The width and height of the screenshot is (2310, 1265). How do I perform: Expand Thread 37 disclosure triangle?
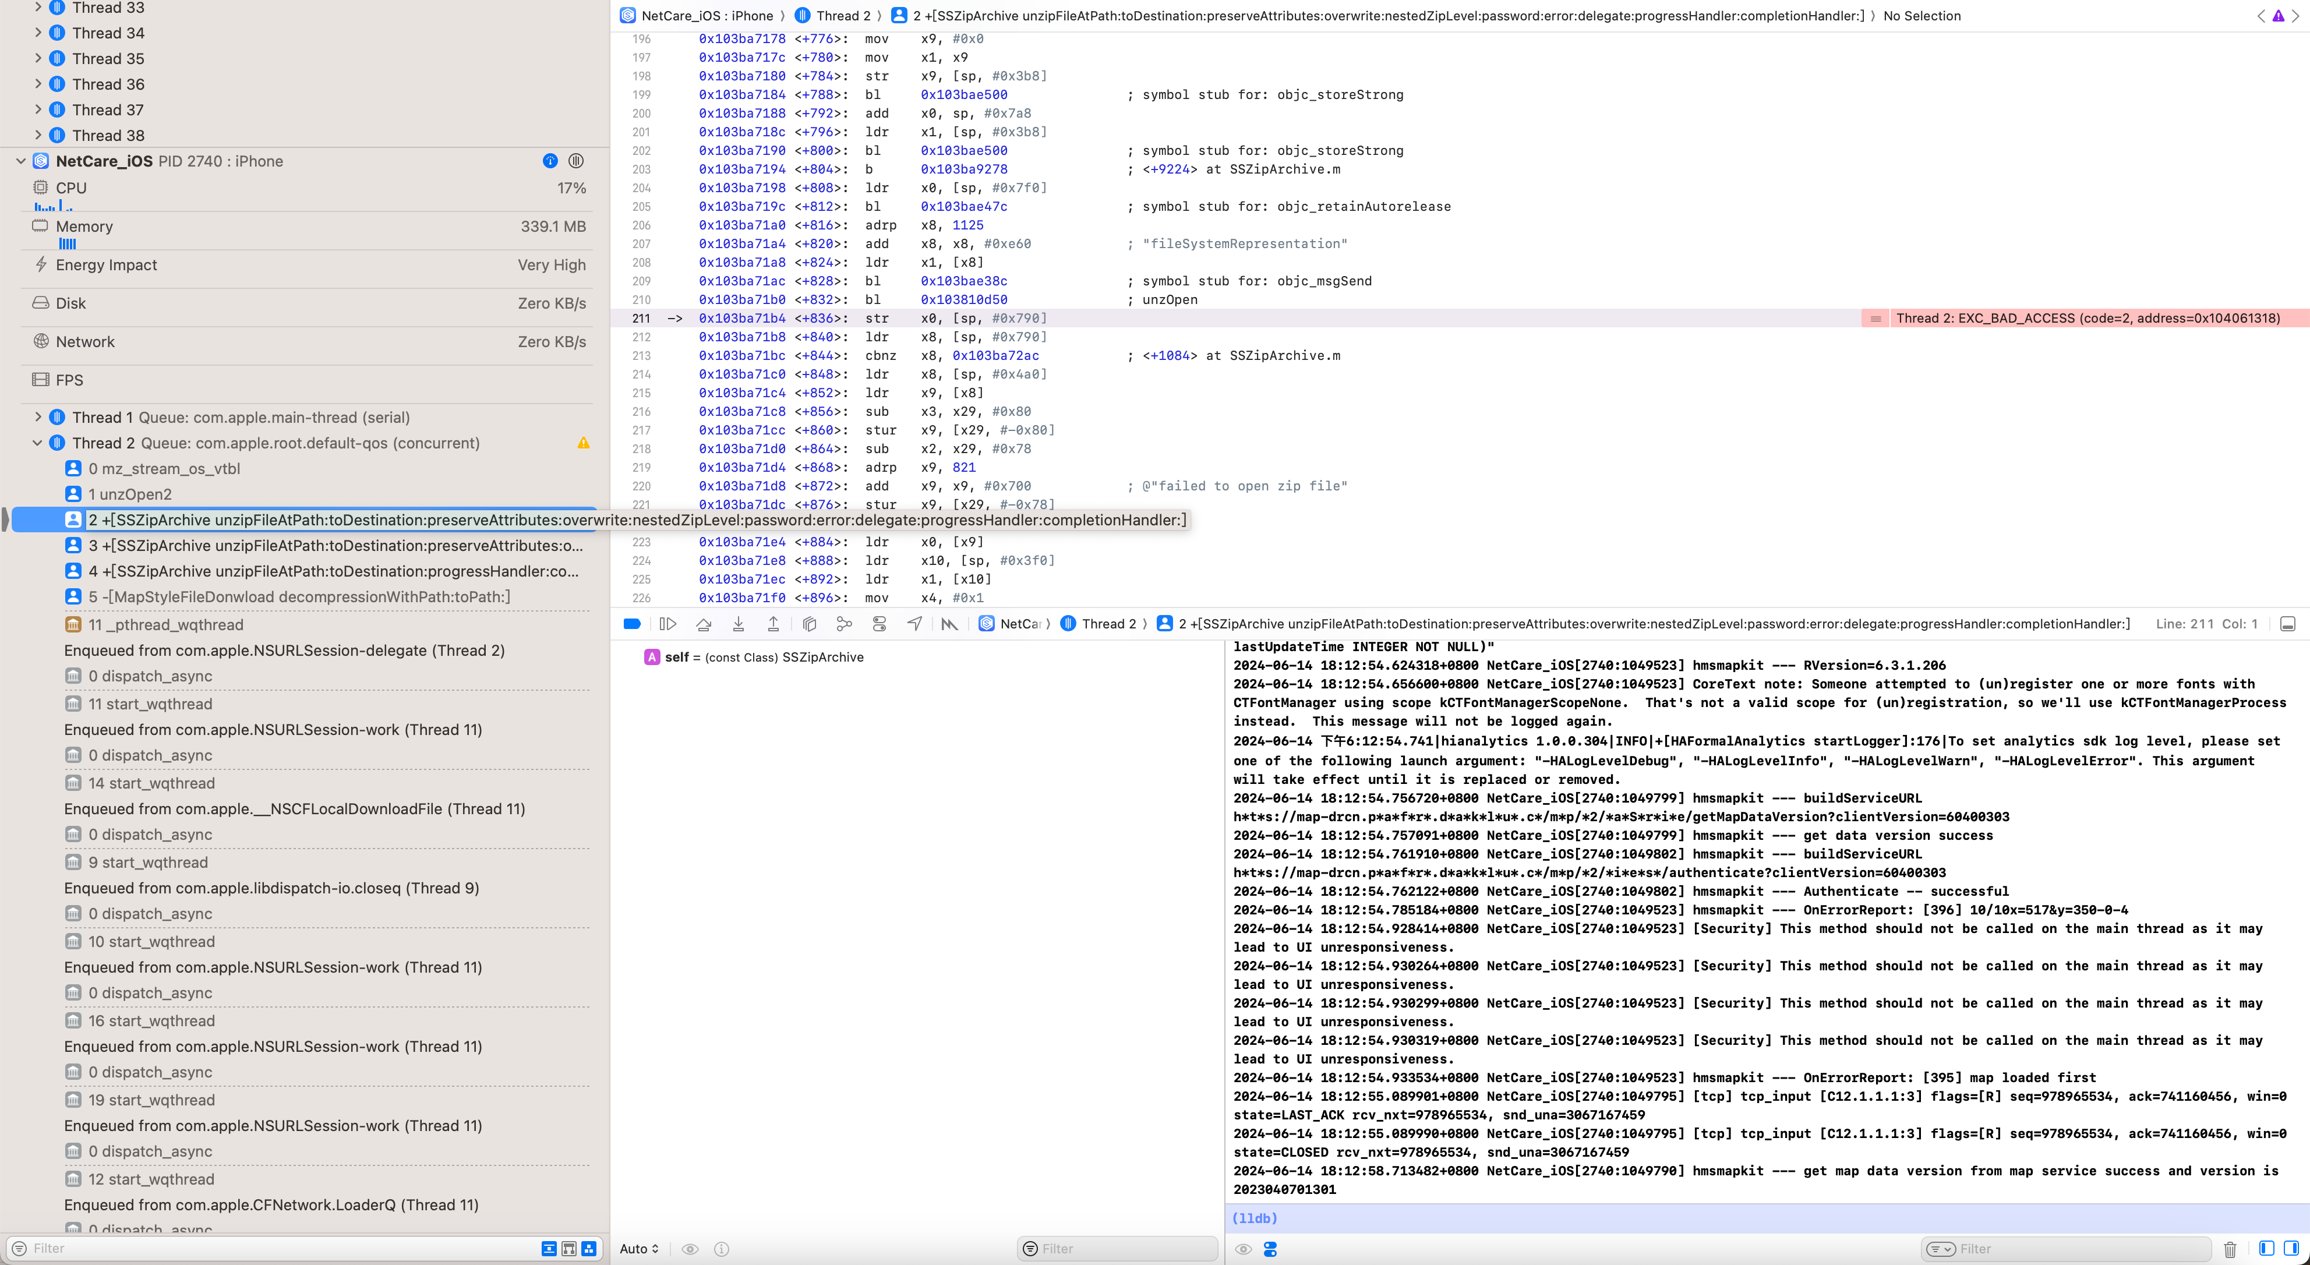38,109
